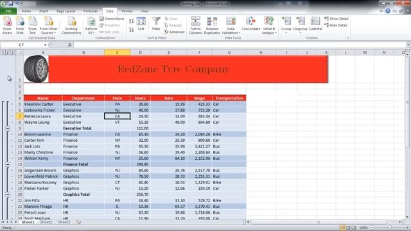Click the Subtotal button
Screen dimensions: 411x231
[x=315, y=24]
